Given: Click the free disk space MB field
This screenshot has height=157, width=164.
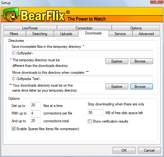Looking at the screenshot, I should 95,113.
